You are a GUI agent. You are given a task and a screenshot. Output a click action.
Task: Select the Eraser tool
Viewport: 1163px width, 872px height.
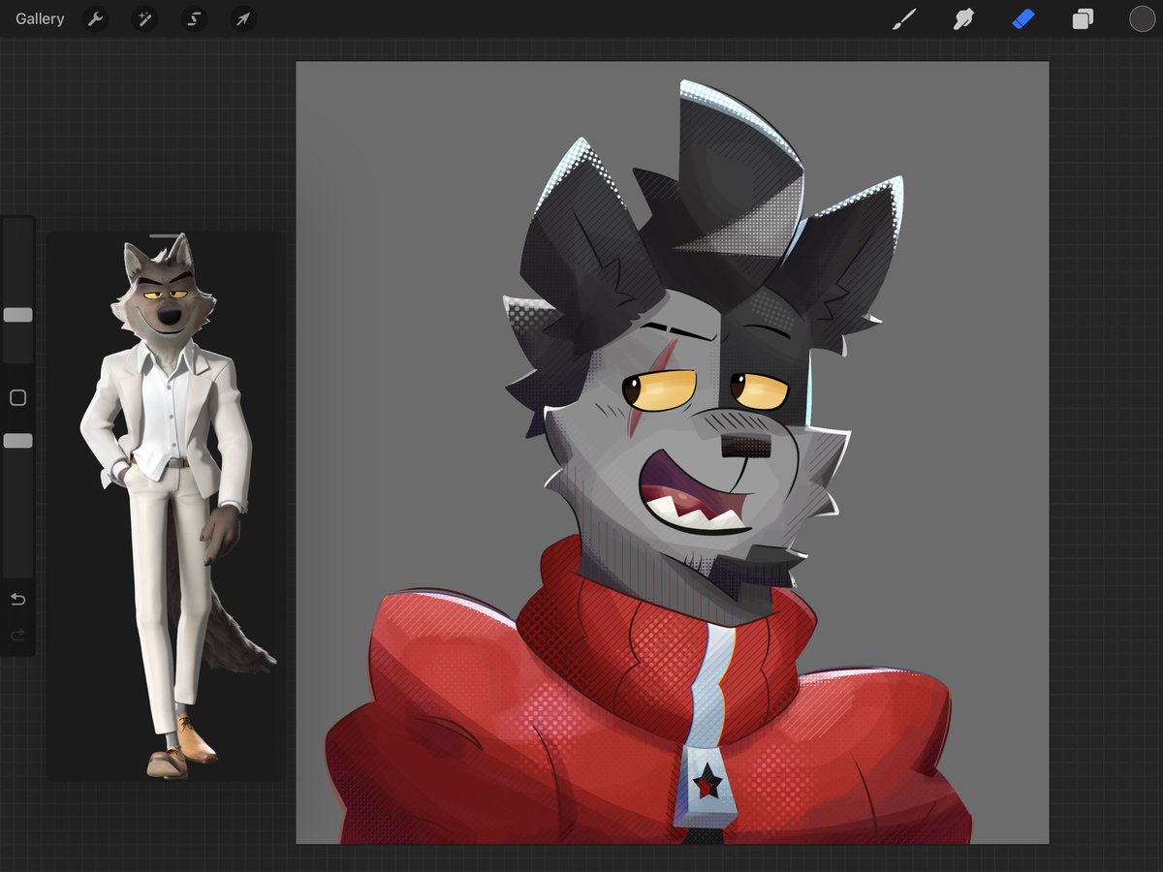coord(1023,19)
